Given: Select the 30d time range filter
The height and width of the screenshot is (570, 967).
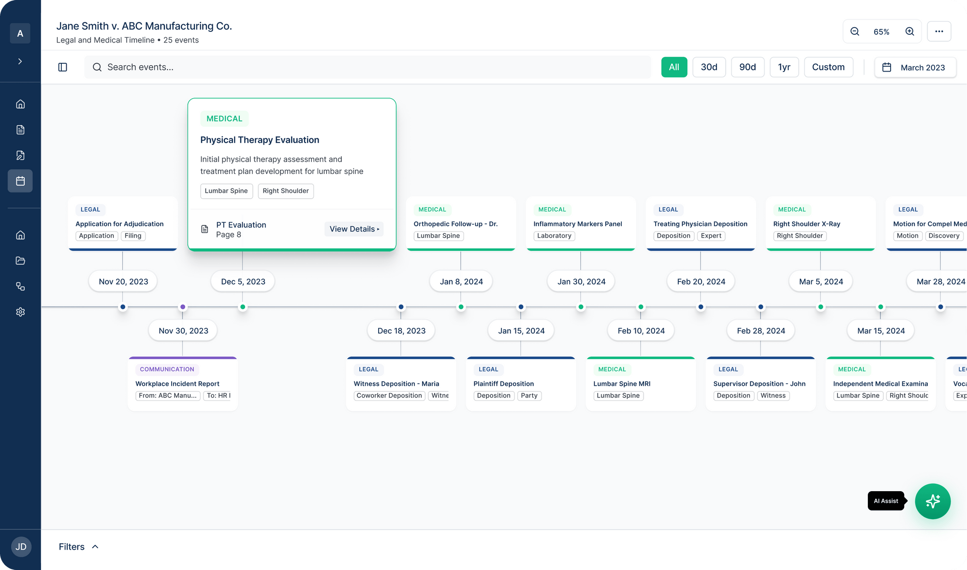Looking at the screenshot, I should tap(709, 67).
